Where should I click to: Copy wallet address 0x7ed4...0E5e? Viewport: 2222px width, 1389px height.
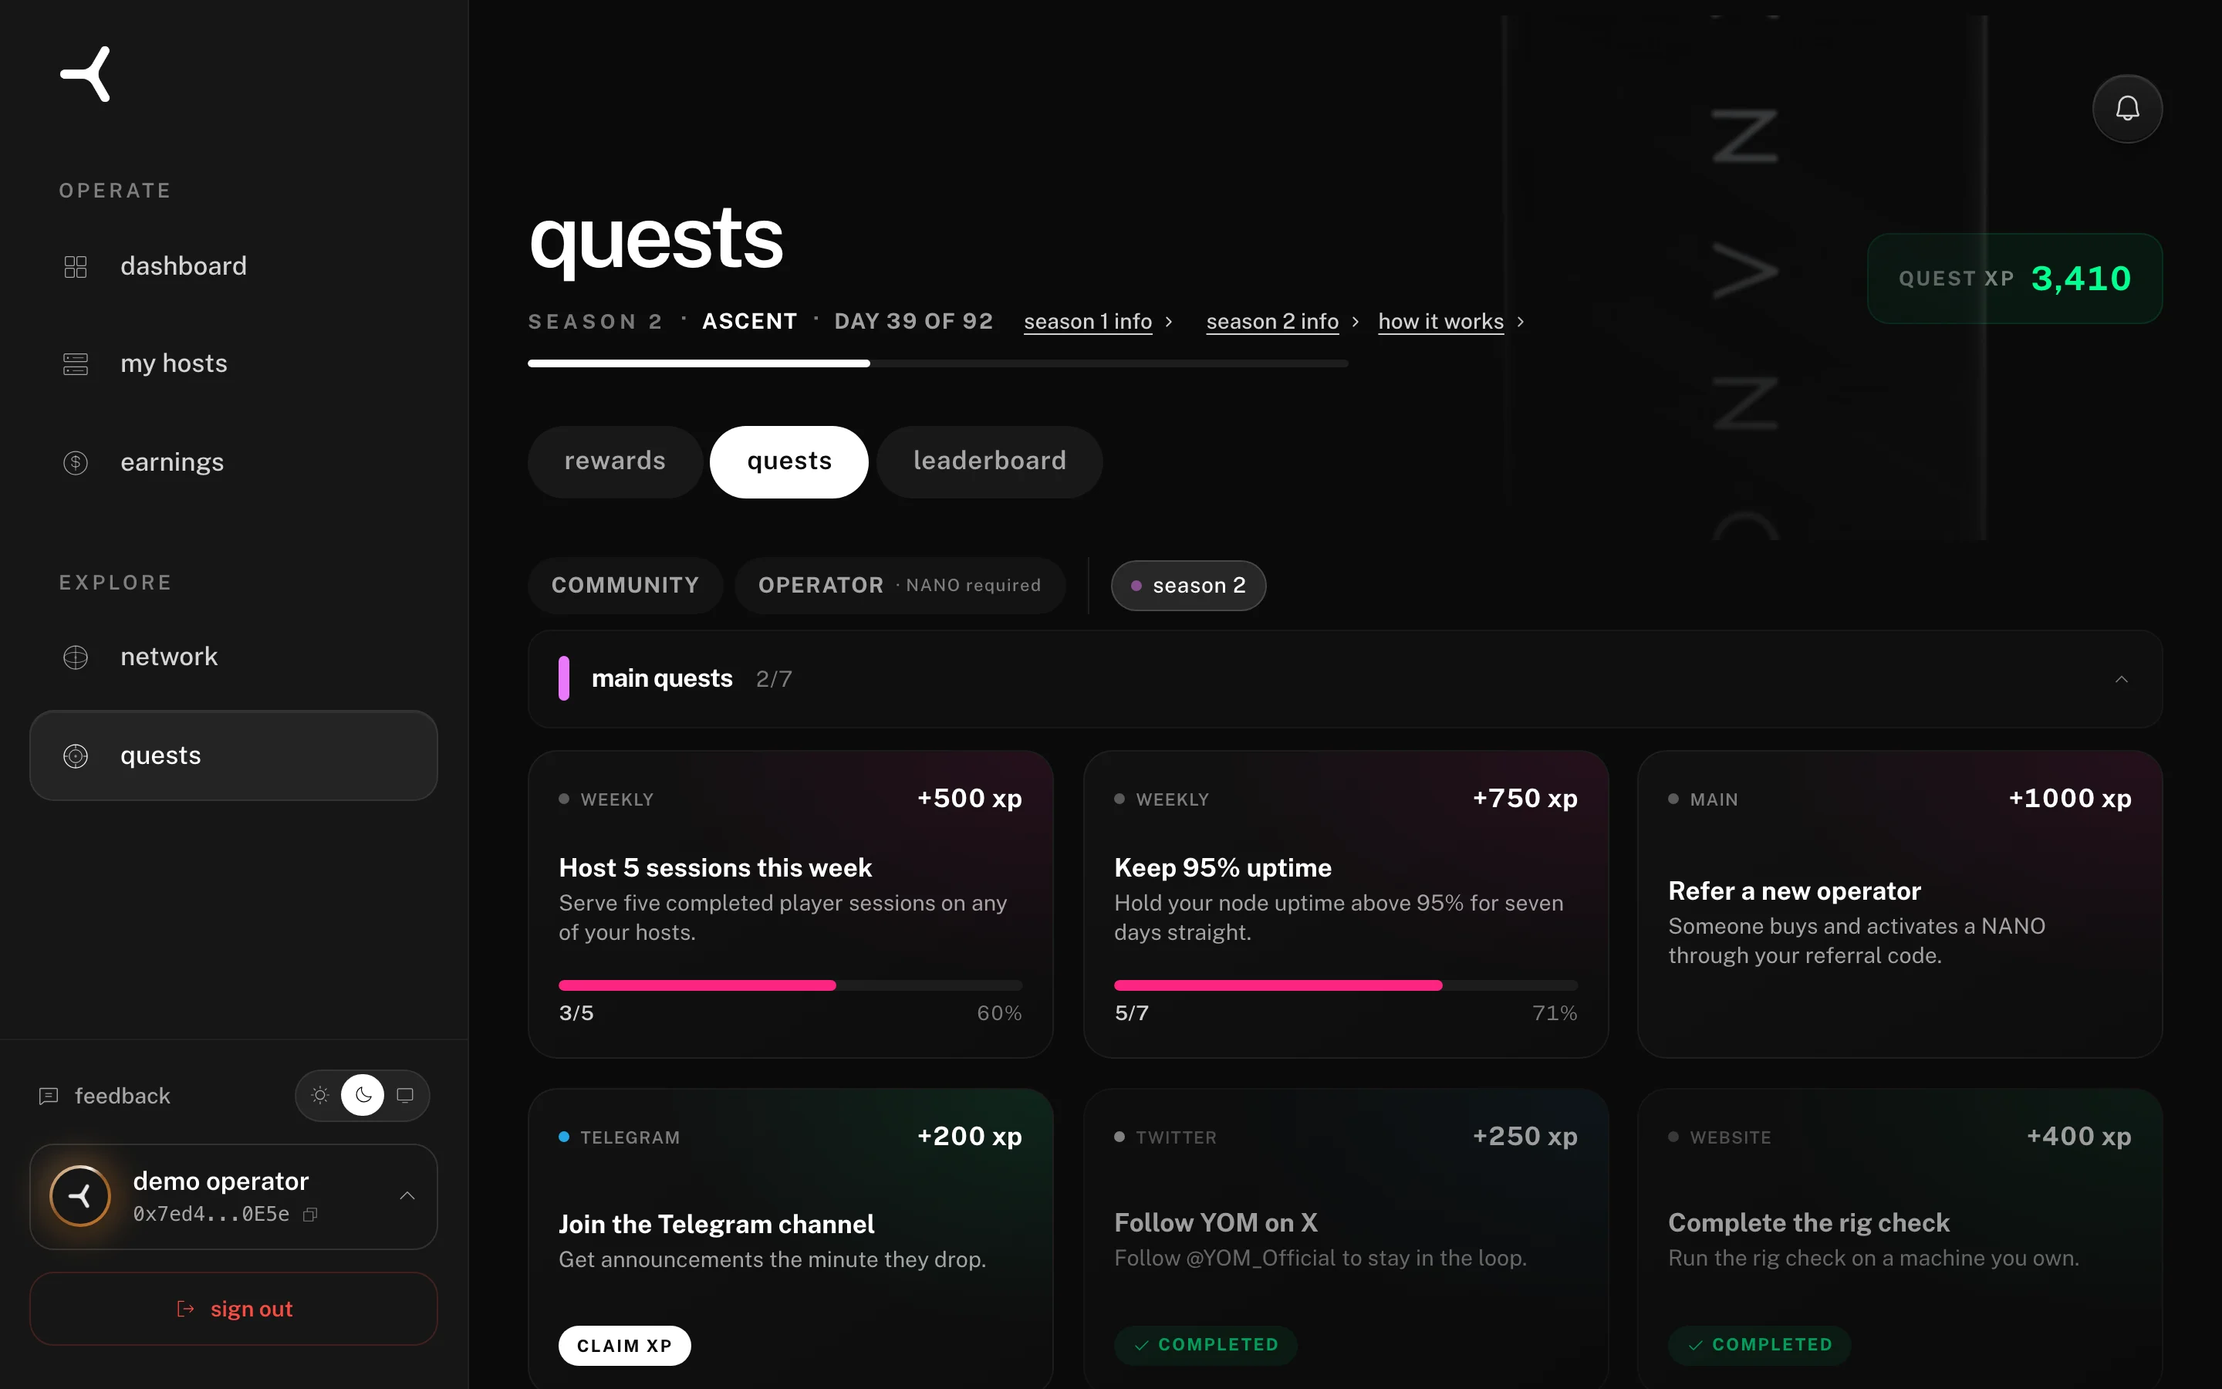(310, 1215)
